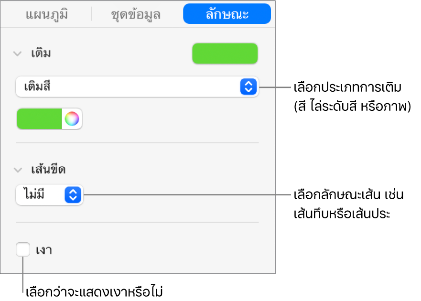Click the separator line above เส้นขีด section
This screenshot has height=301, width=421.
(x=137, y=143)
